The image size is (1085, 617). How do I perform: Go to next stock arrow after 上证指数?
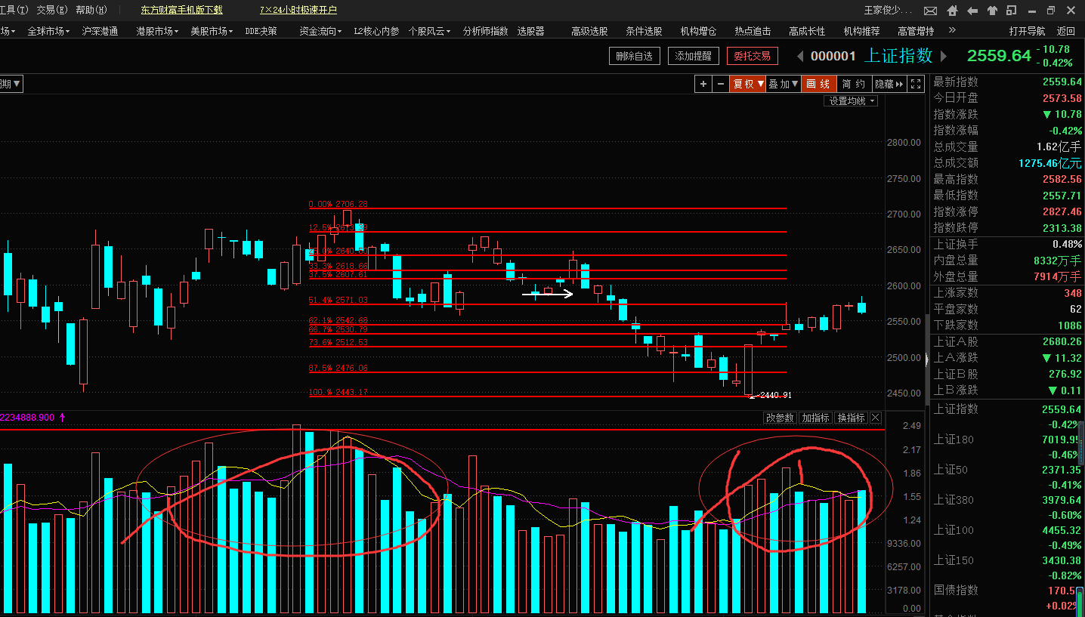[x=944, y=57]
